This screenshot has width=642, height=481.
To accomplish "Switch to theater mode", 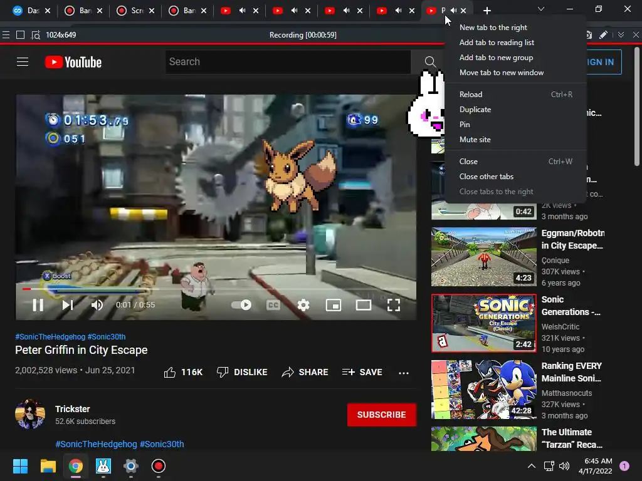I will (x=364, y=305).
